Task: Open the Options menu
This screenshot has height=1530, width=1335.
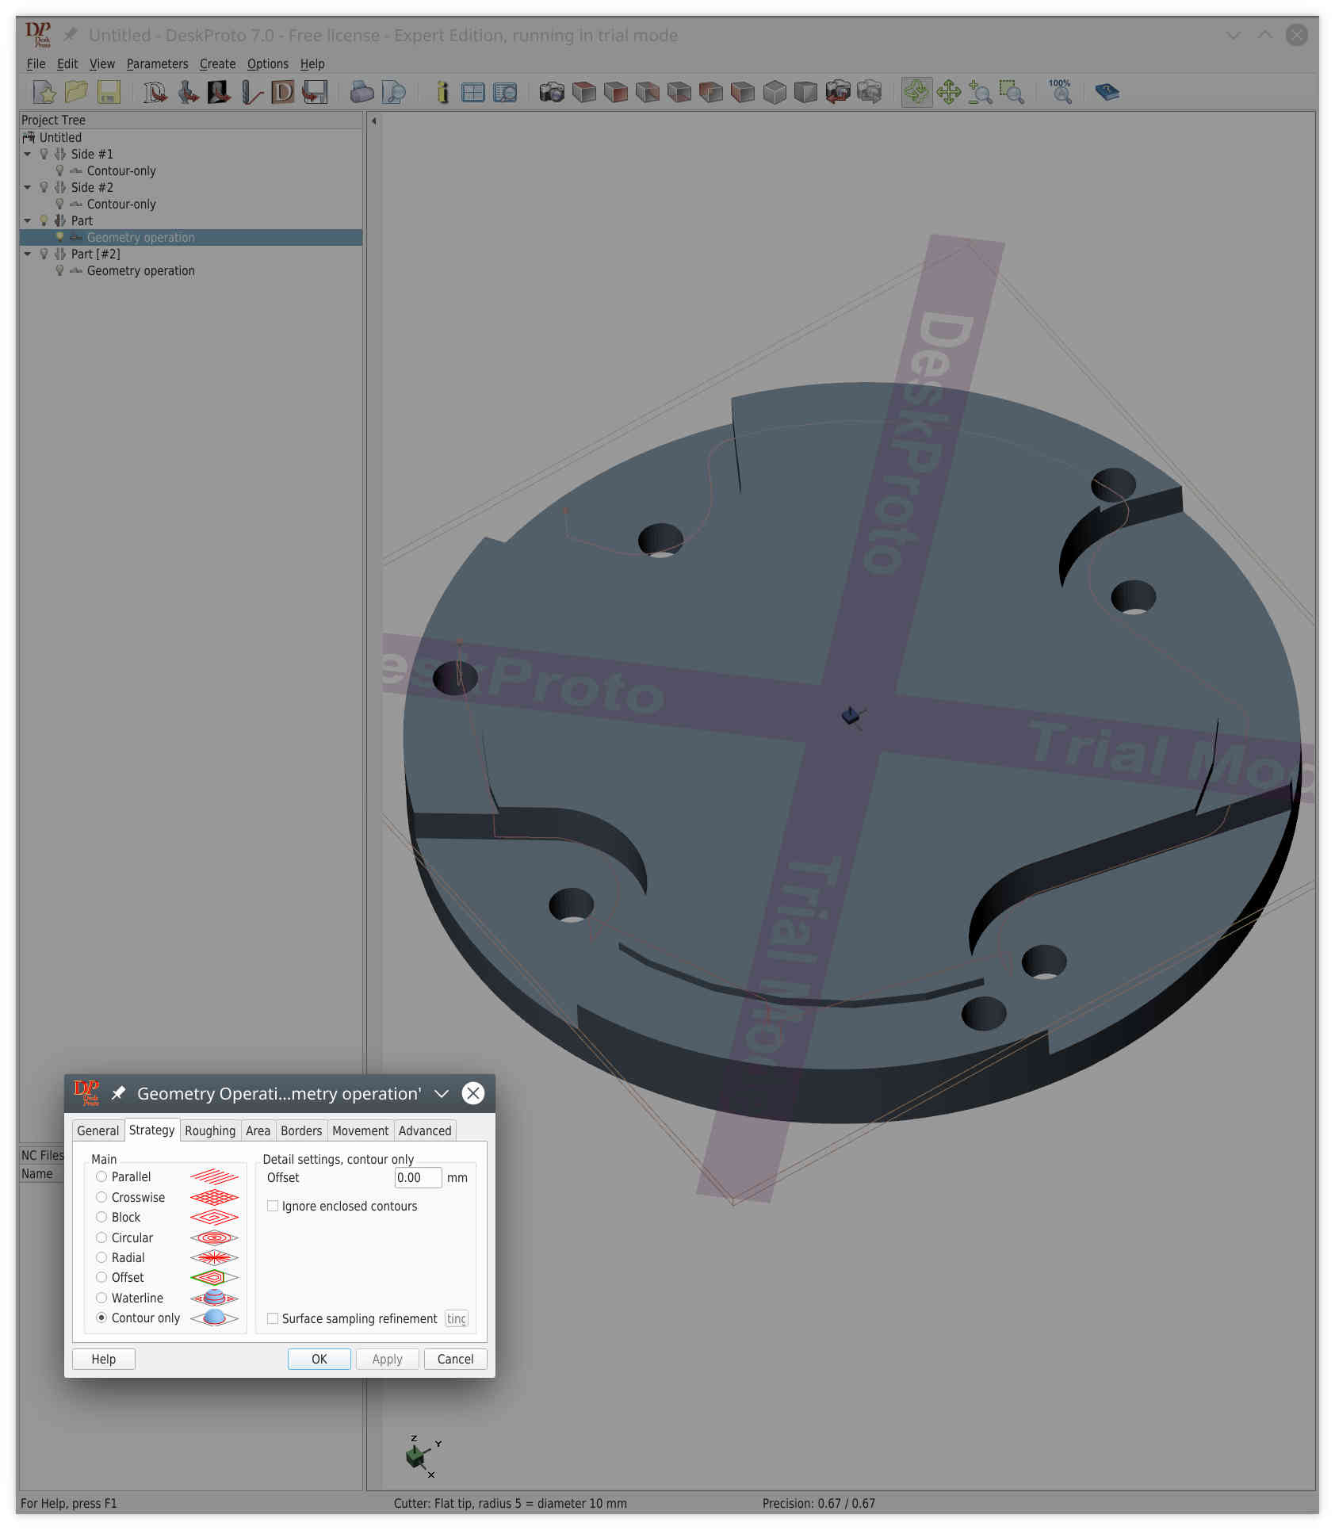Action: (267, 63)
